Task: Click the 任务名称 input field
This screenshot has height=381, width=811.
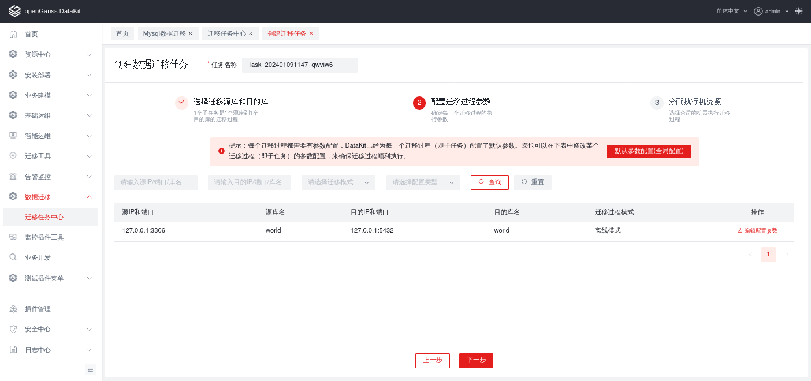Action: (x=299, y=65)
